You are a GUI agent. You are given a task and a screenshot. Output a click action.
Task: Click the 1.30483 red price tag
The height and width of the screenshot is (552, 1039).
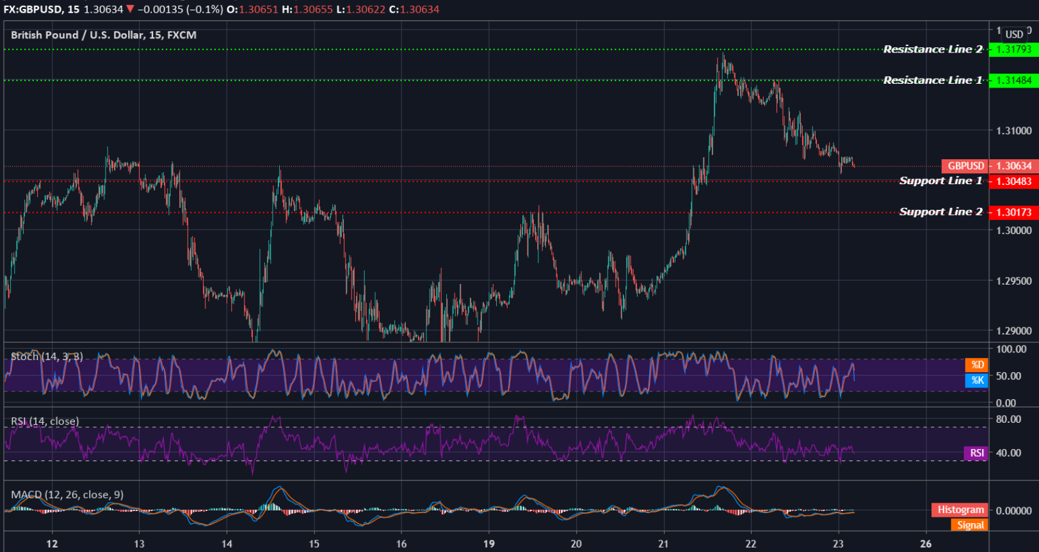click(x=1014, y=182)
